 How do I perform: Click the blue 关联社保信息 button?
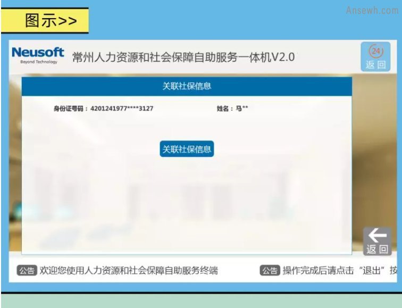coord(187,149)
